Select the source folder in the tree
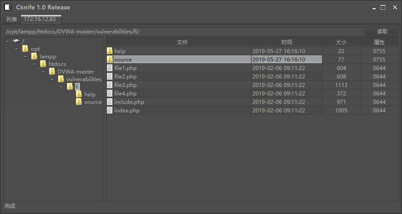This screenshot has width=402, height=214. (93, 102)
